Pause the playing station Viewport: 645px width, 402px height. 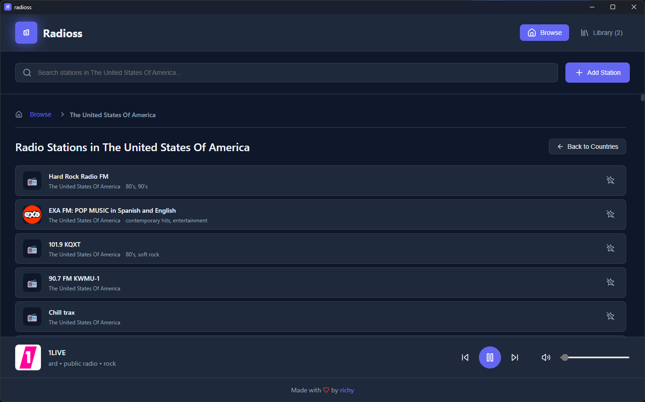click(x=490, y=357)
